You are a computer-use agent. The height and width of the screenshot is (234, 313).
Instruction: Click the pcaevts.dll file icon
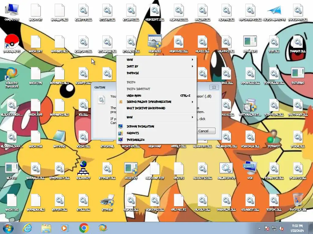coord(298,170)
